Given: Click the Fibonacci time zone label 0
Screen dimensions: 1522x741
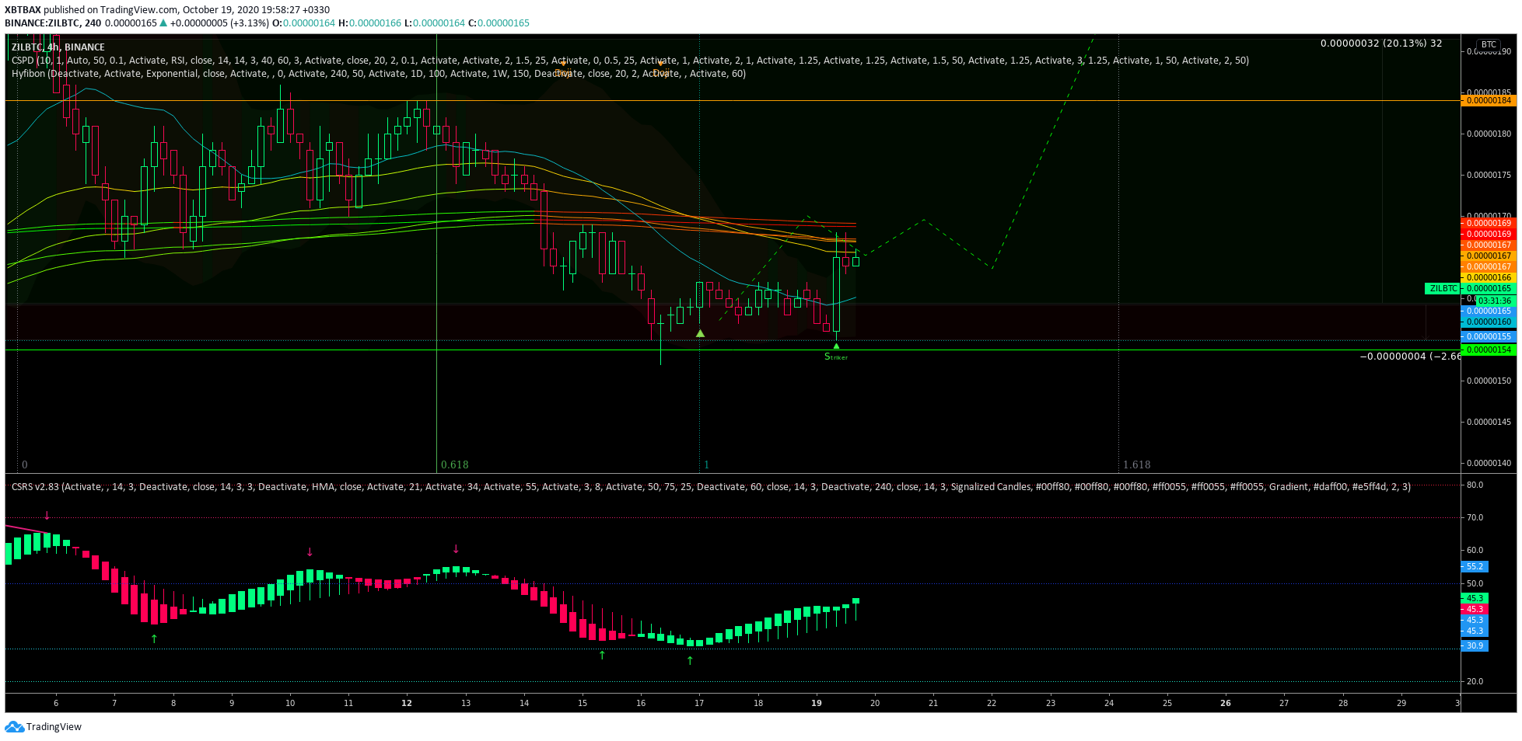Looking at the screenshot, I should (25, 464).
